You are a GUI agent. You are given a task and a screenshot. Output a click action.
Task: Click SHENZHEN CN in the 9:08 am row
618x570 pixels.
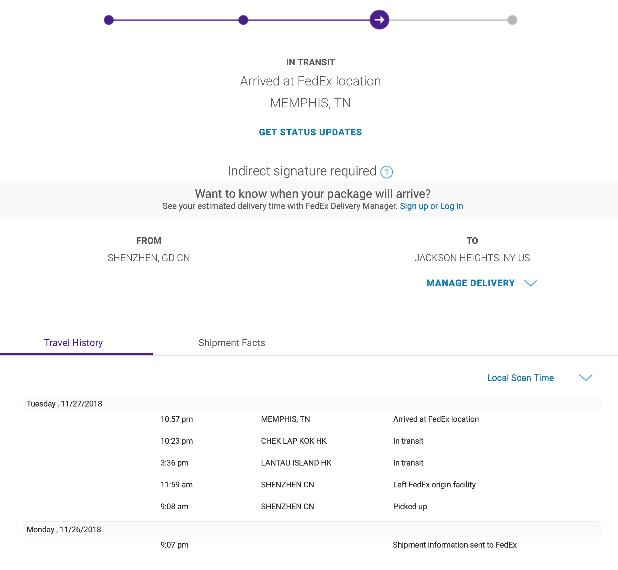(287, 507)
